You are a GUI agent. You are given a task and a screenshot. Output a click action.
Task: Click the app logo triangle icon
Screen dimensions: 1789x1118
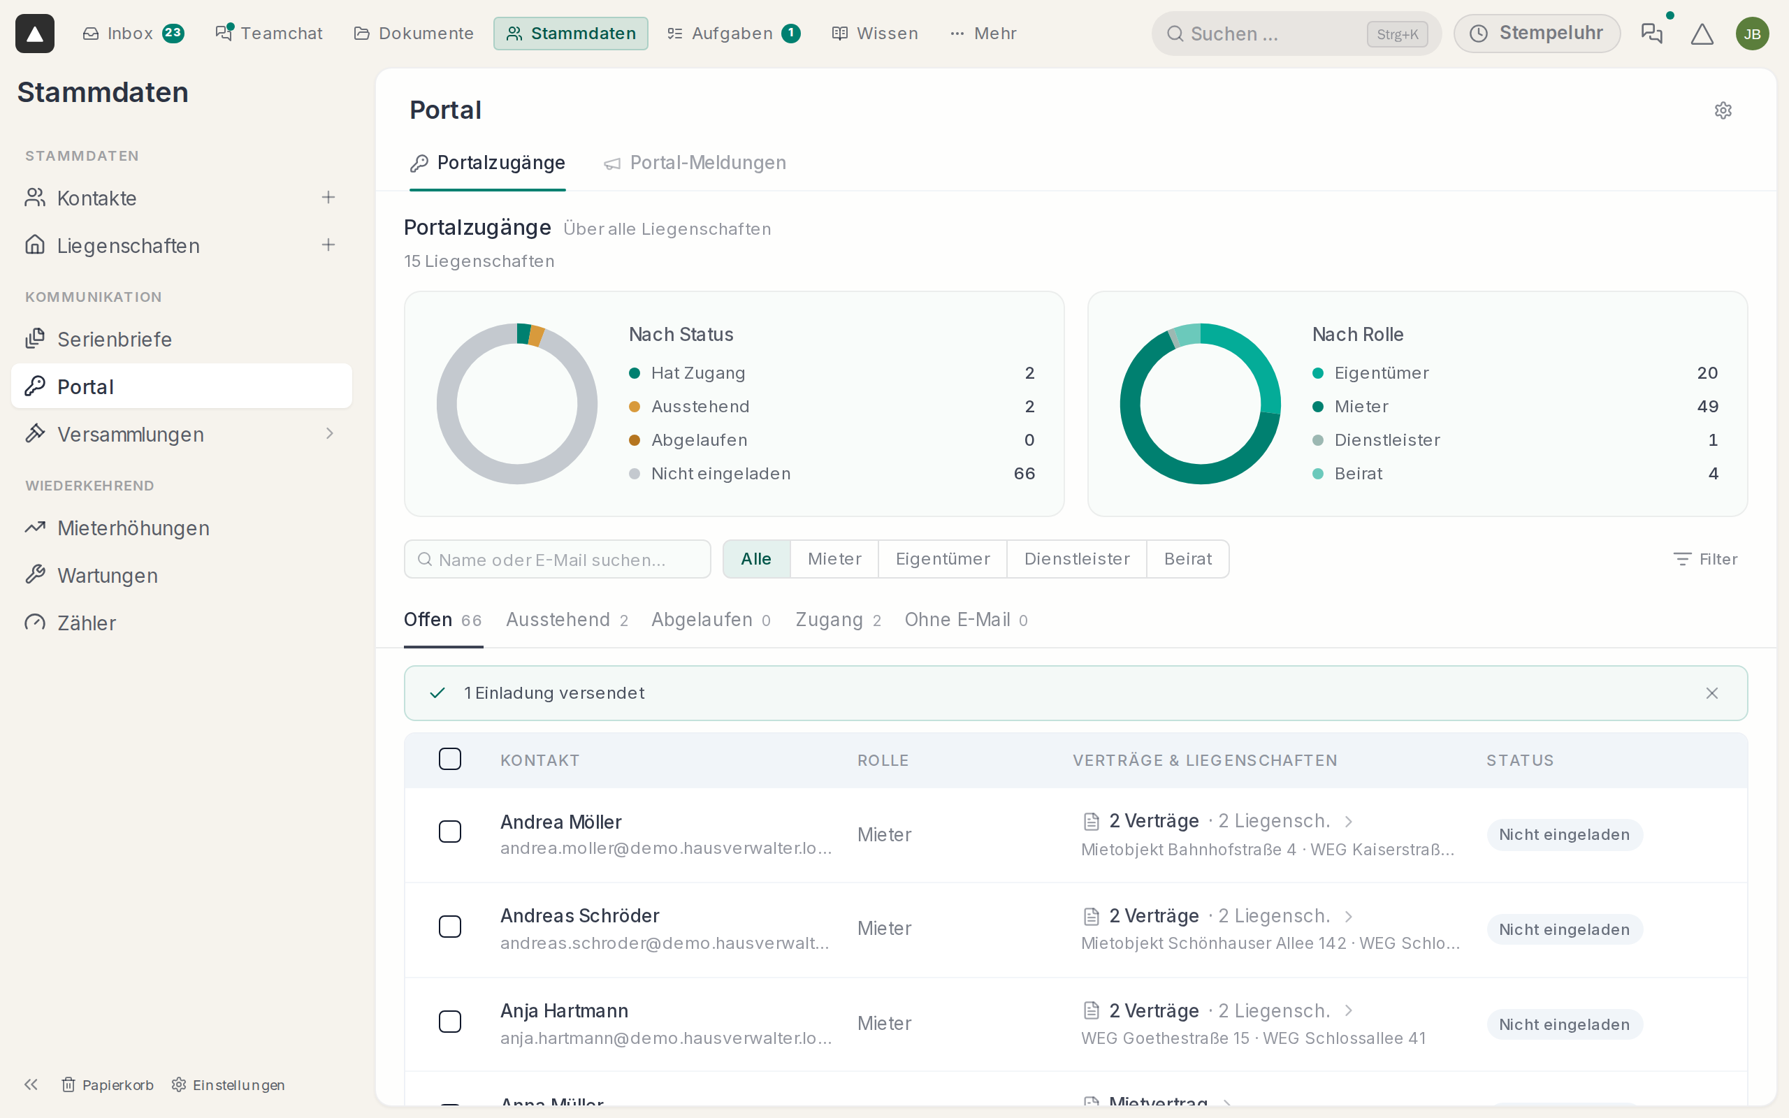tap(35, 34)
